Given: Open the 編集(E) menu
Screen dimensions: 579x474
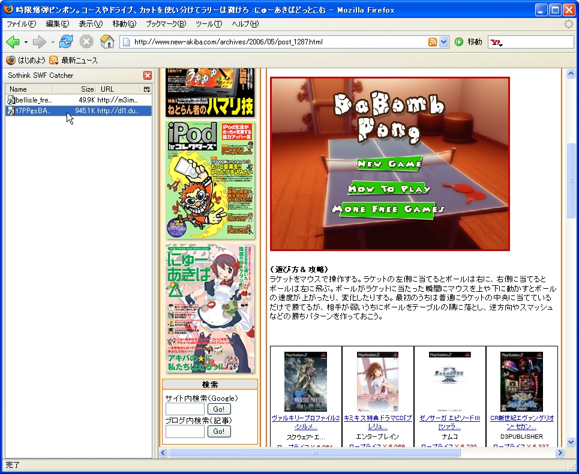Looking at the screenshot, I should pos(57,24).
